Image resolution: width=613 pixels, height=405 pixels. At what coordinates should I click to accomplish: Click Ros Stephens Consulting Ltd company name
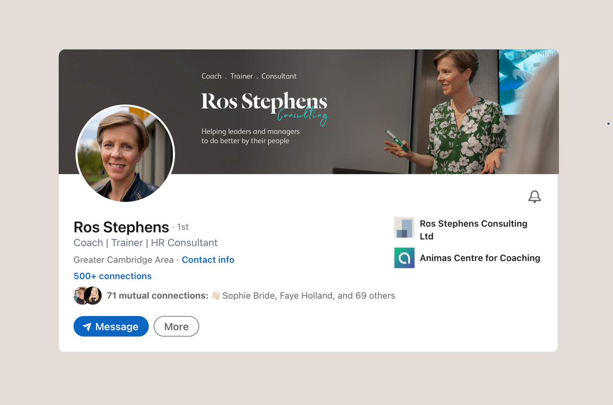[474, 230]
